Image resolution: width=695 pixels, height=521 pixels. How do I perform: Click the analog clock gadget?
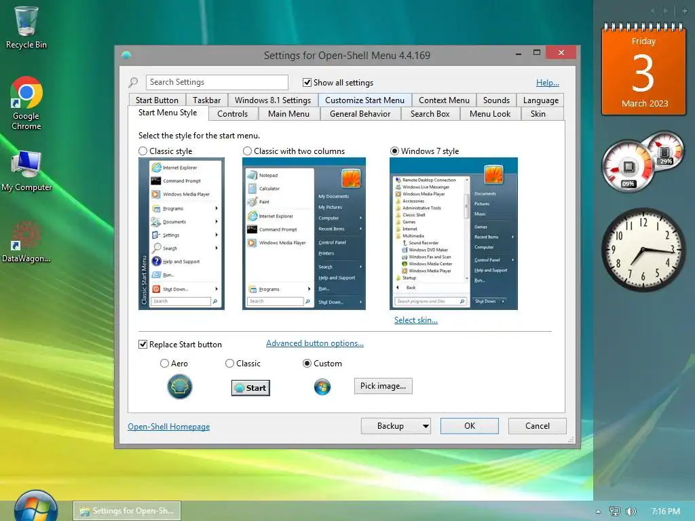(x=643, y=250)
